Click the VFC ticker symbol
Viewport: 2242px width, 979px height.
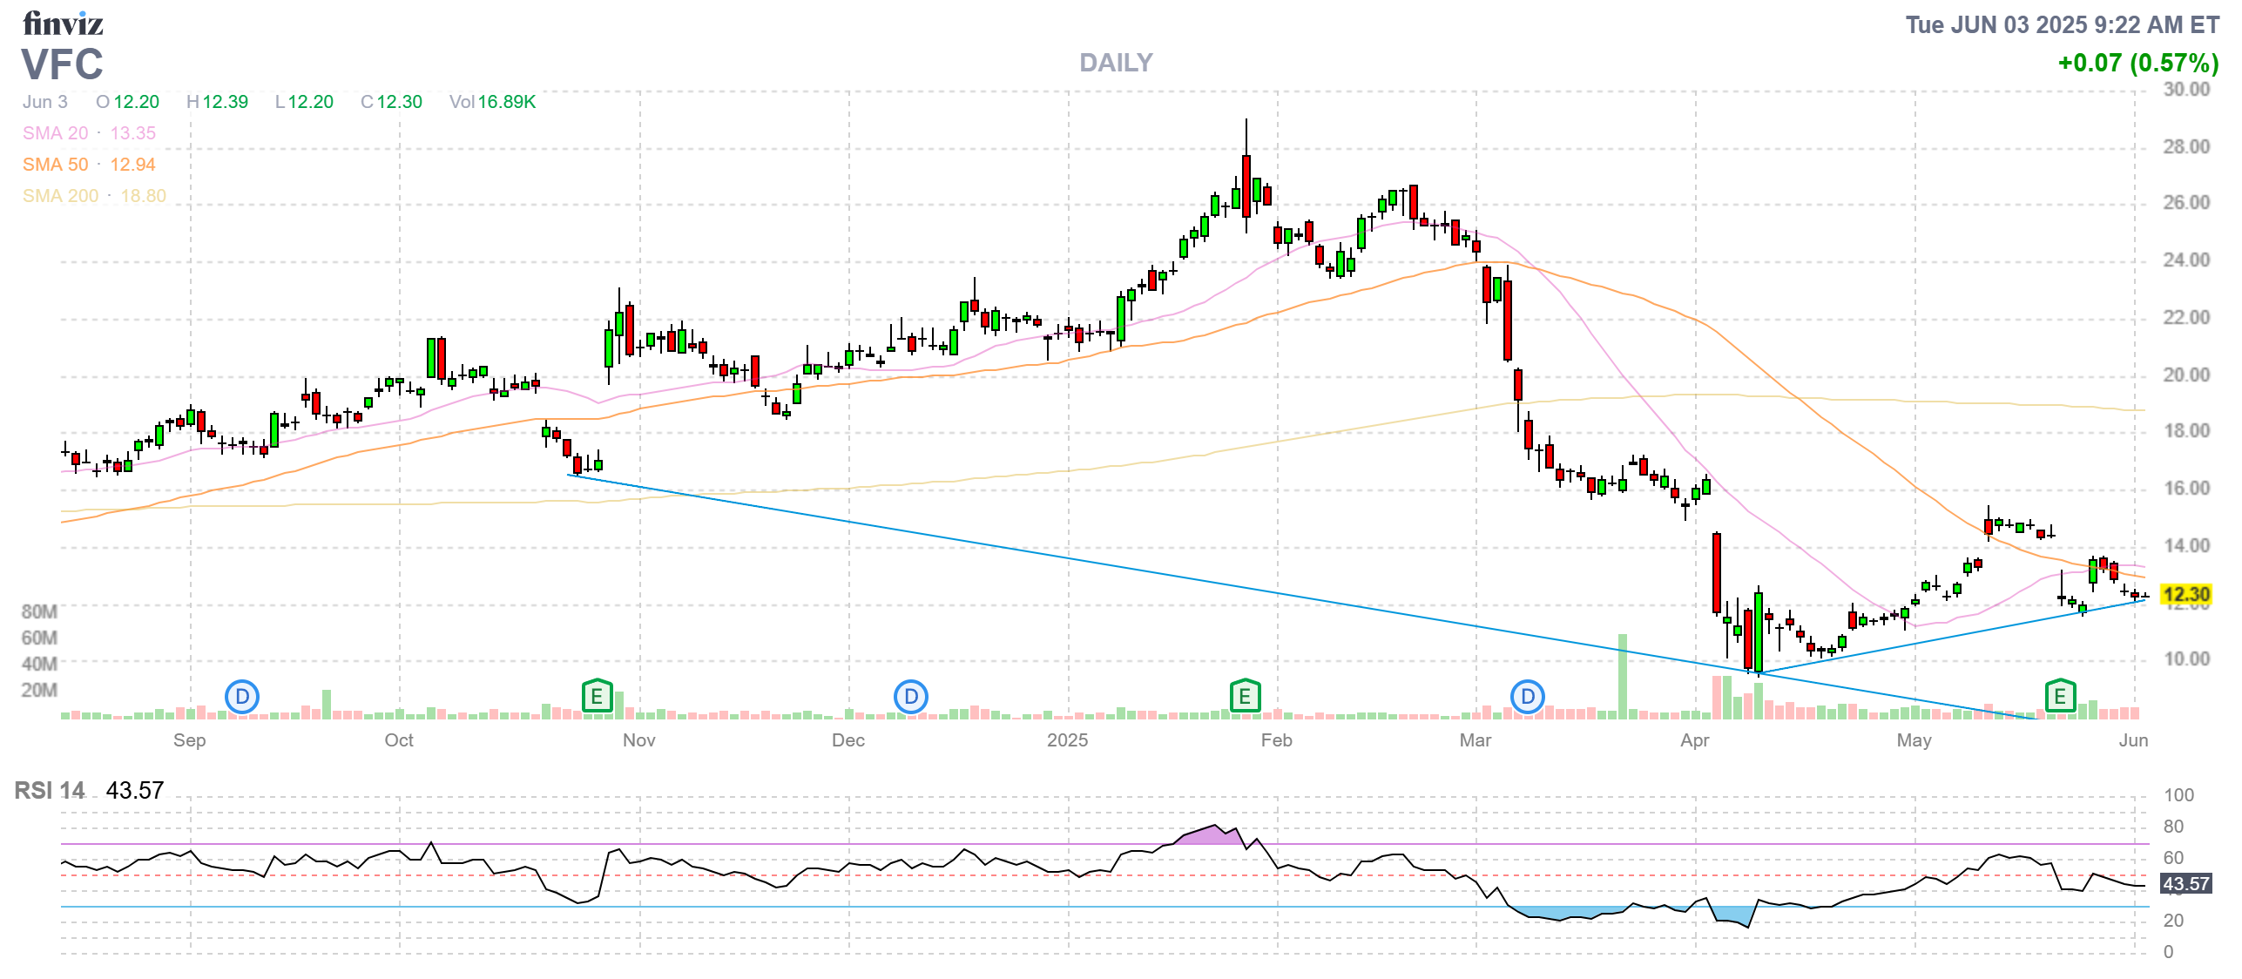[63, 65]
